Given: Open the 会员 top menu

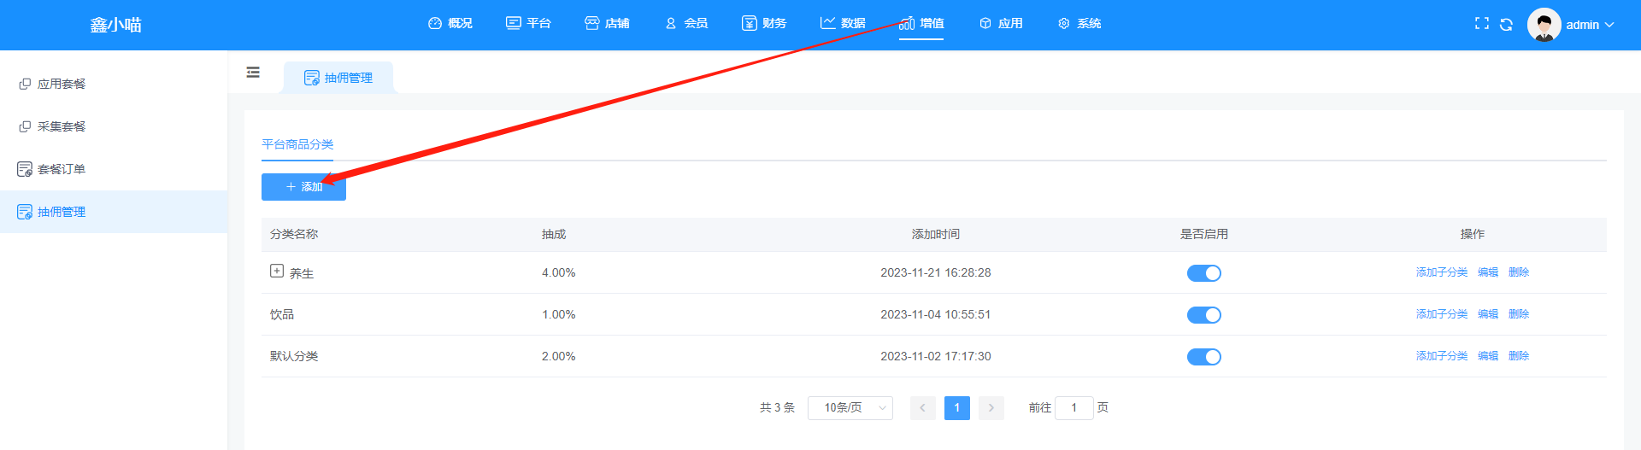Looking at the screenshot, I should 686,24.
